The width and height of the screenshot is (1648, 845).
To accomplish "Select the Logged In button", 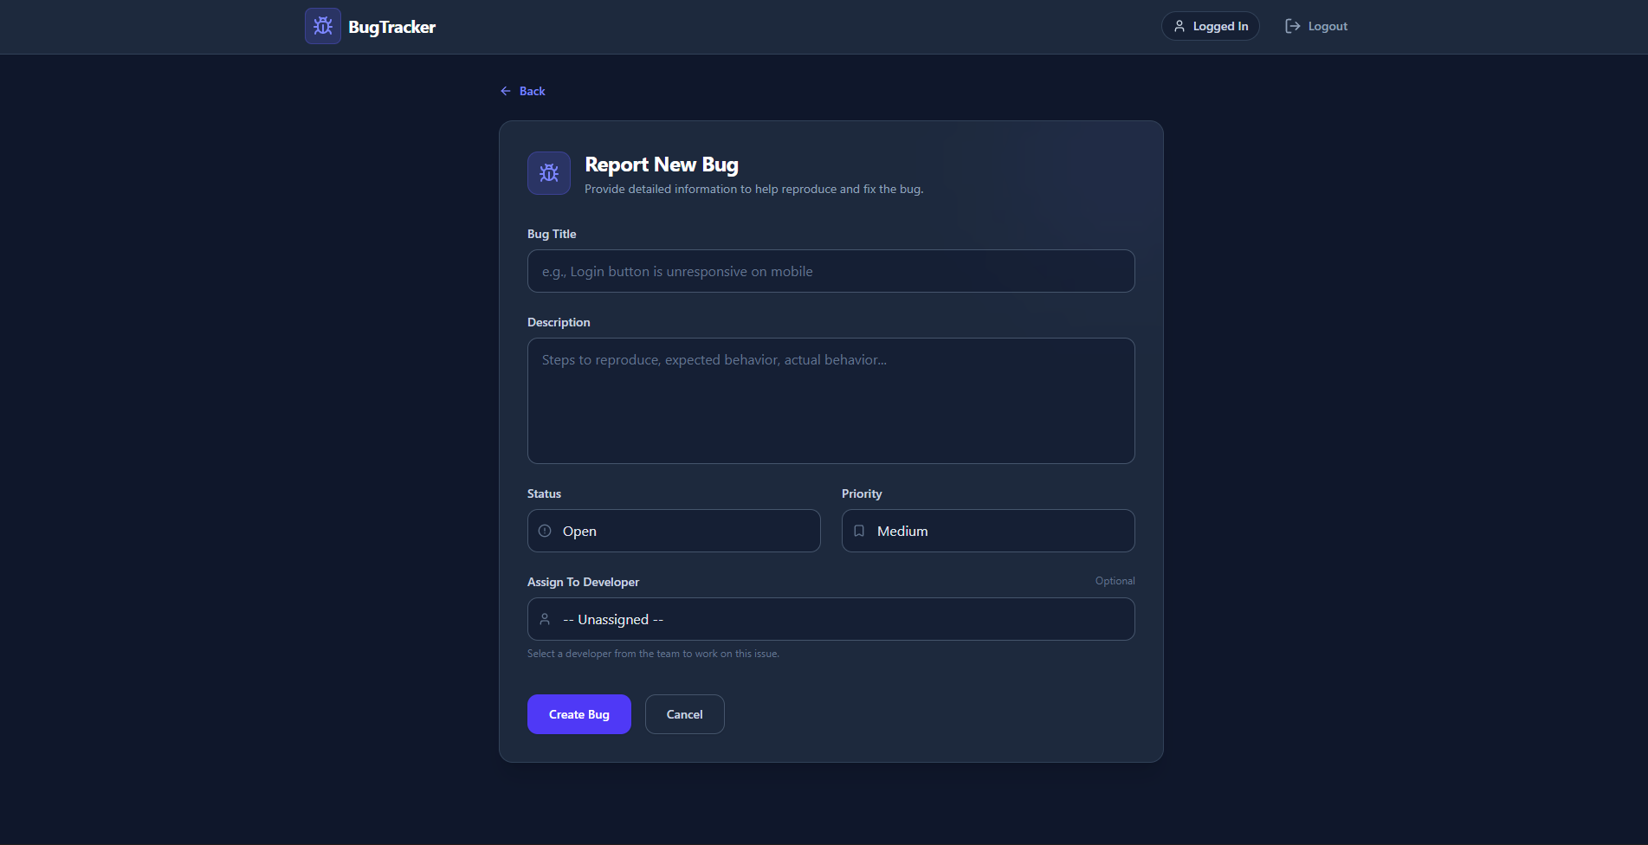I will coord(1210,26).
